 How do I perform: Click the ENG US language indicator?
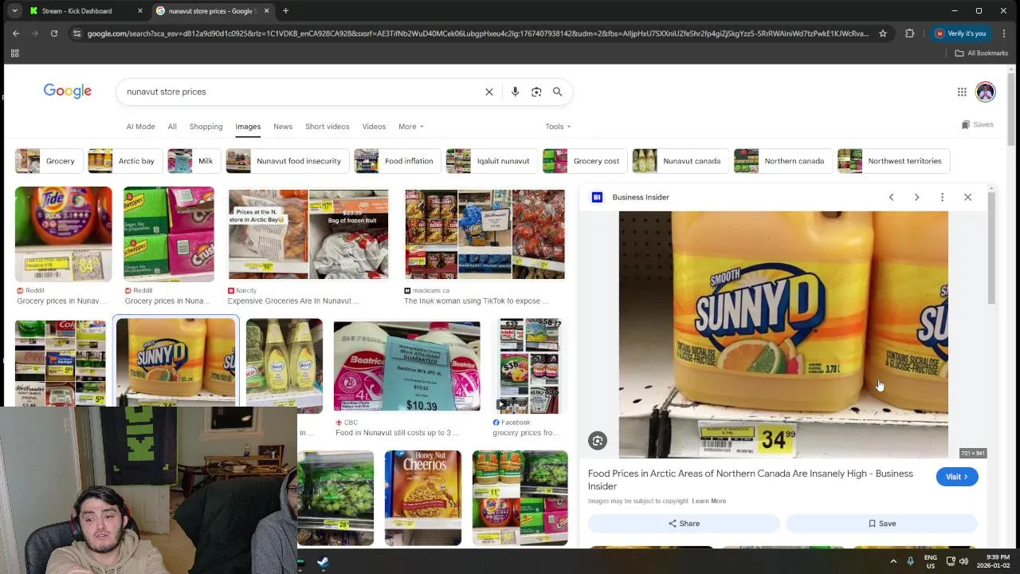tap(931, 561)
